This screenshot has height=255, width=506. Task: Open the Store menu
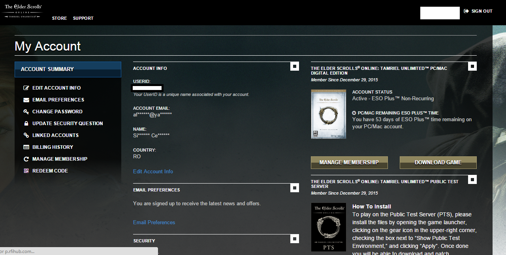(60, 18)
